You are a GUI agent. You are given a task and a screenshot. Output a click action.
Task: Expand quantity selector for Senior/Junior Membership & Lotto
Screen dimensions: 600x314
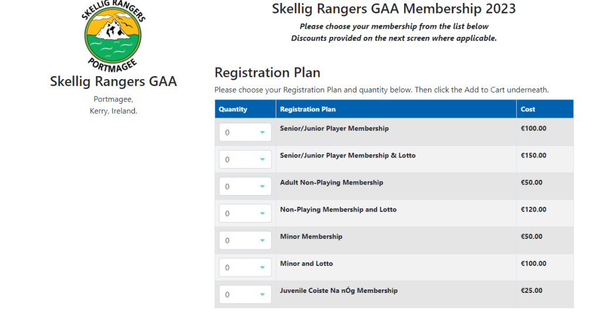click(x=245, y=159)
